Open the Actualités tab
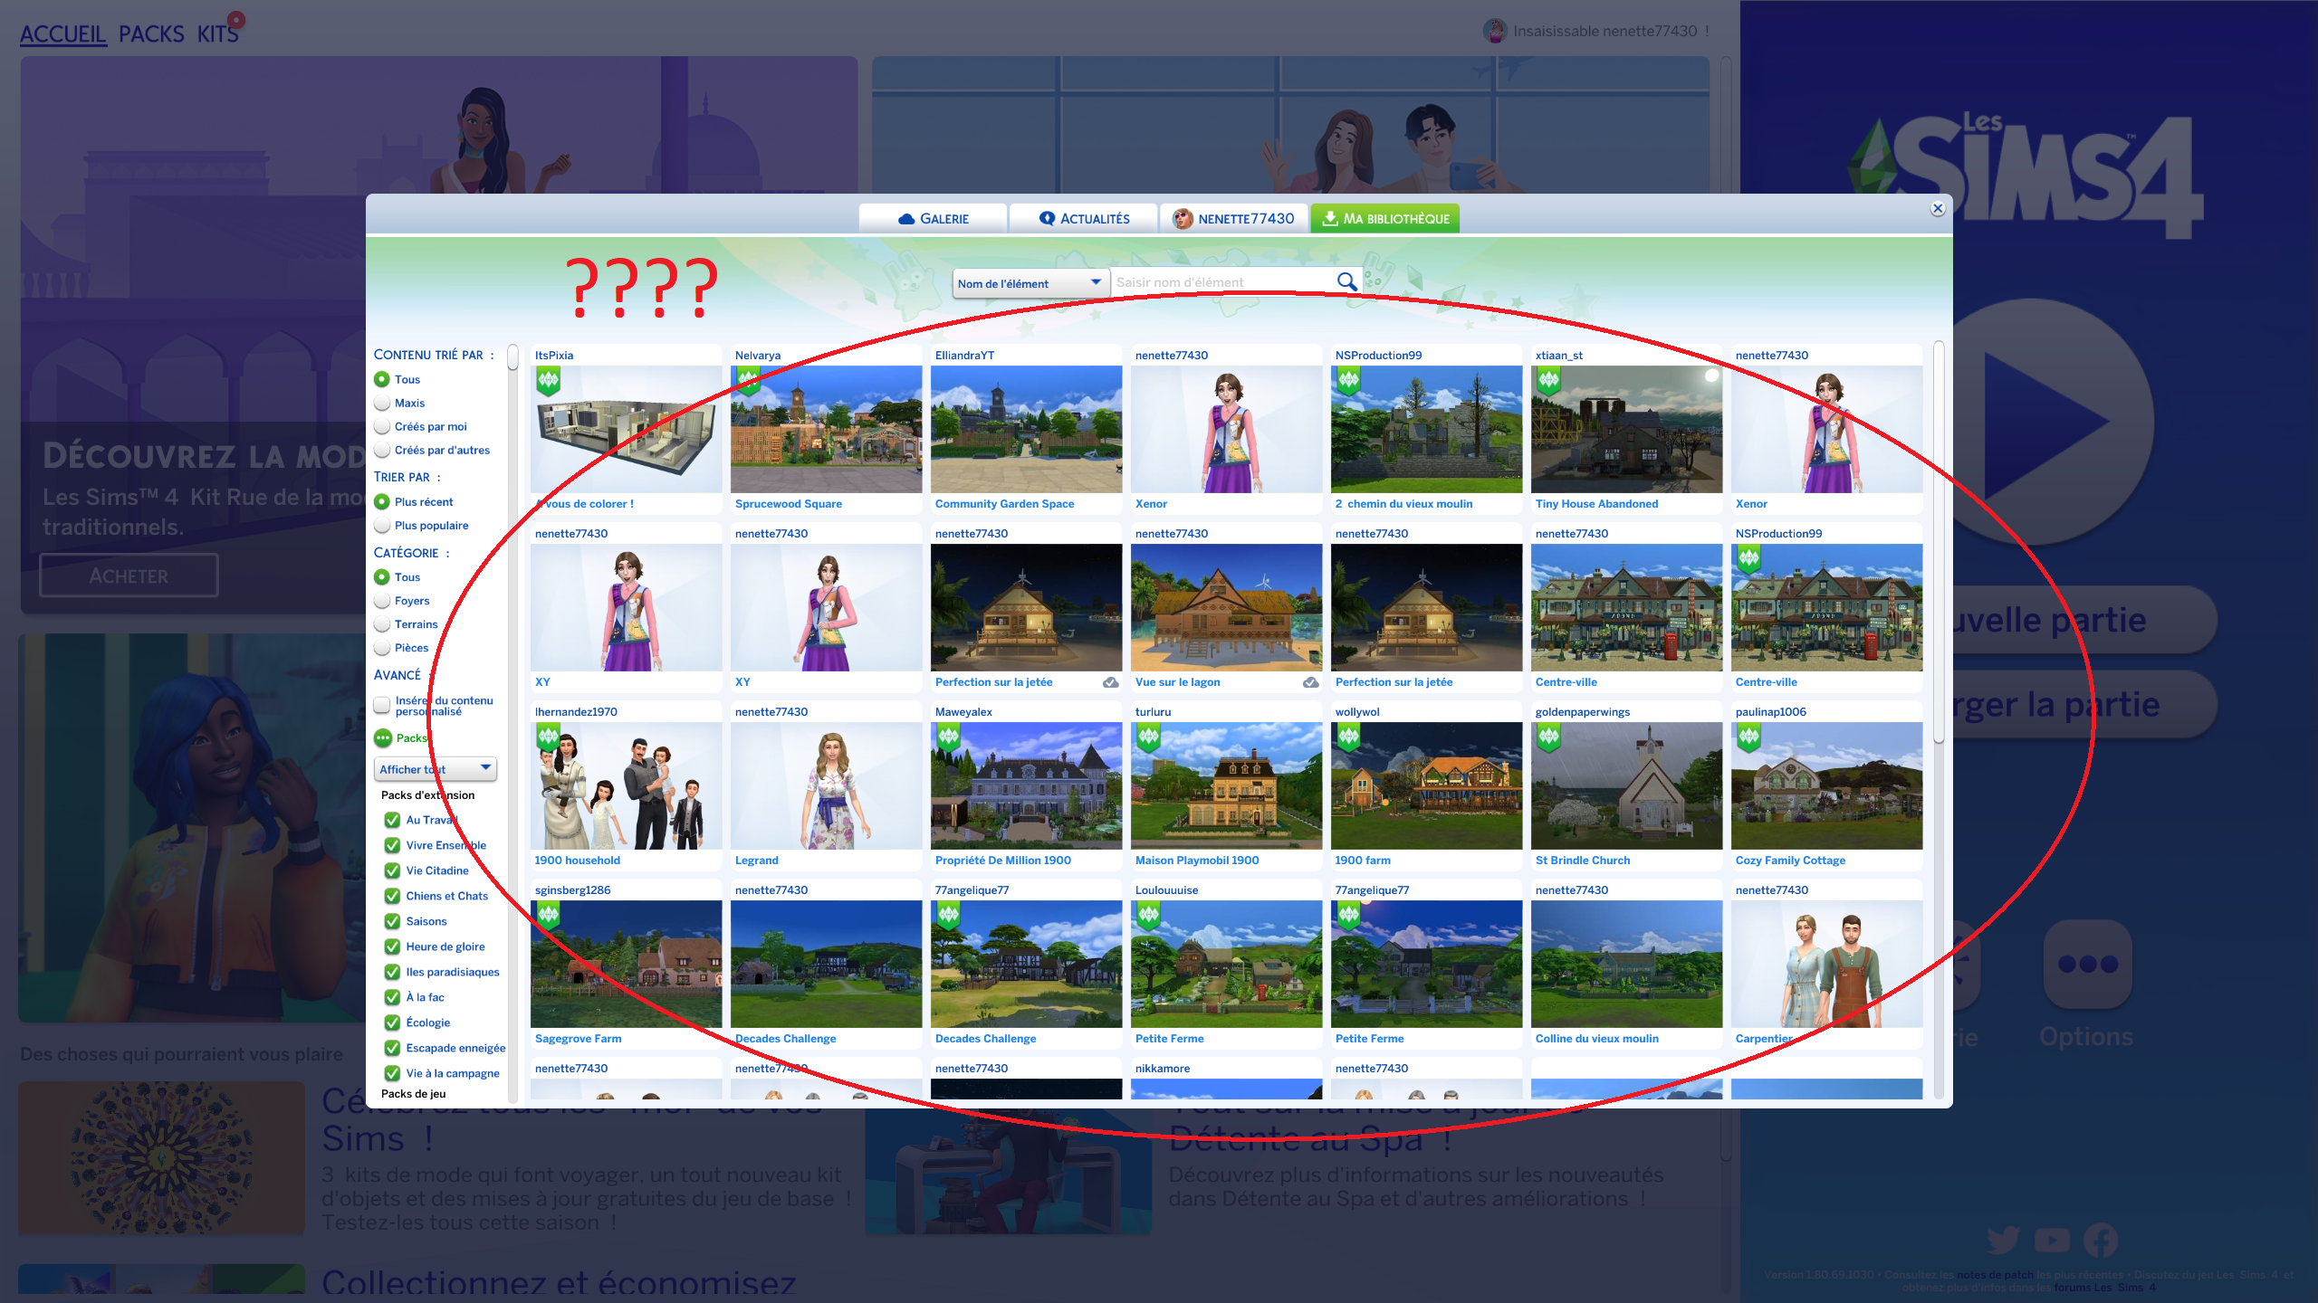This screenshot has height=1303, width=2318. pyautogui.click(x=1084, y=219)
